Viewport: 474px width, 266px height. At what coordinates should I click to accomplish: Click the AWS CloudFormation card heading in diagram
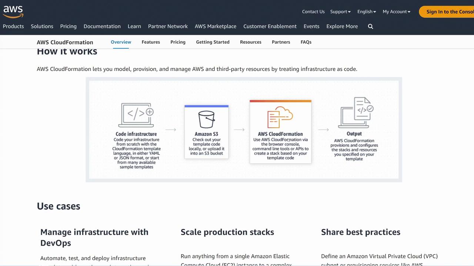click(280, 134)
